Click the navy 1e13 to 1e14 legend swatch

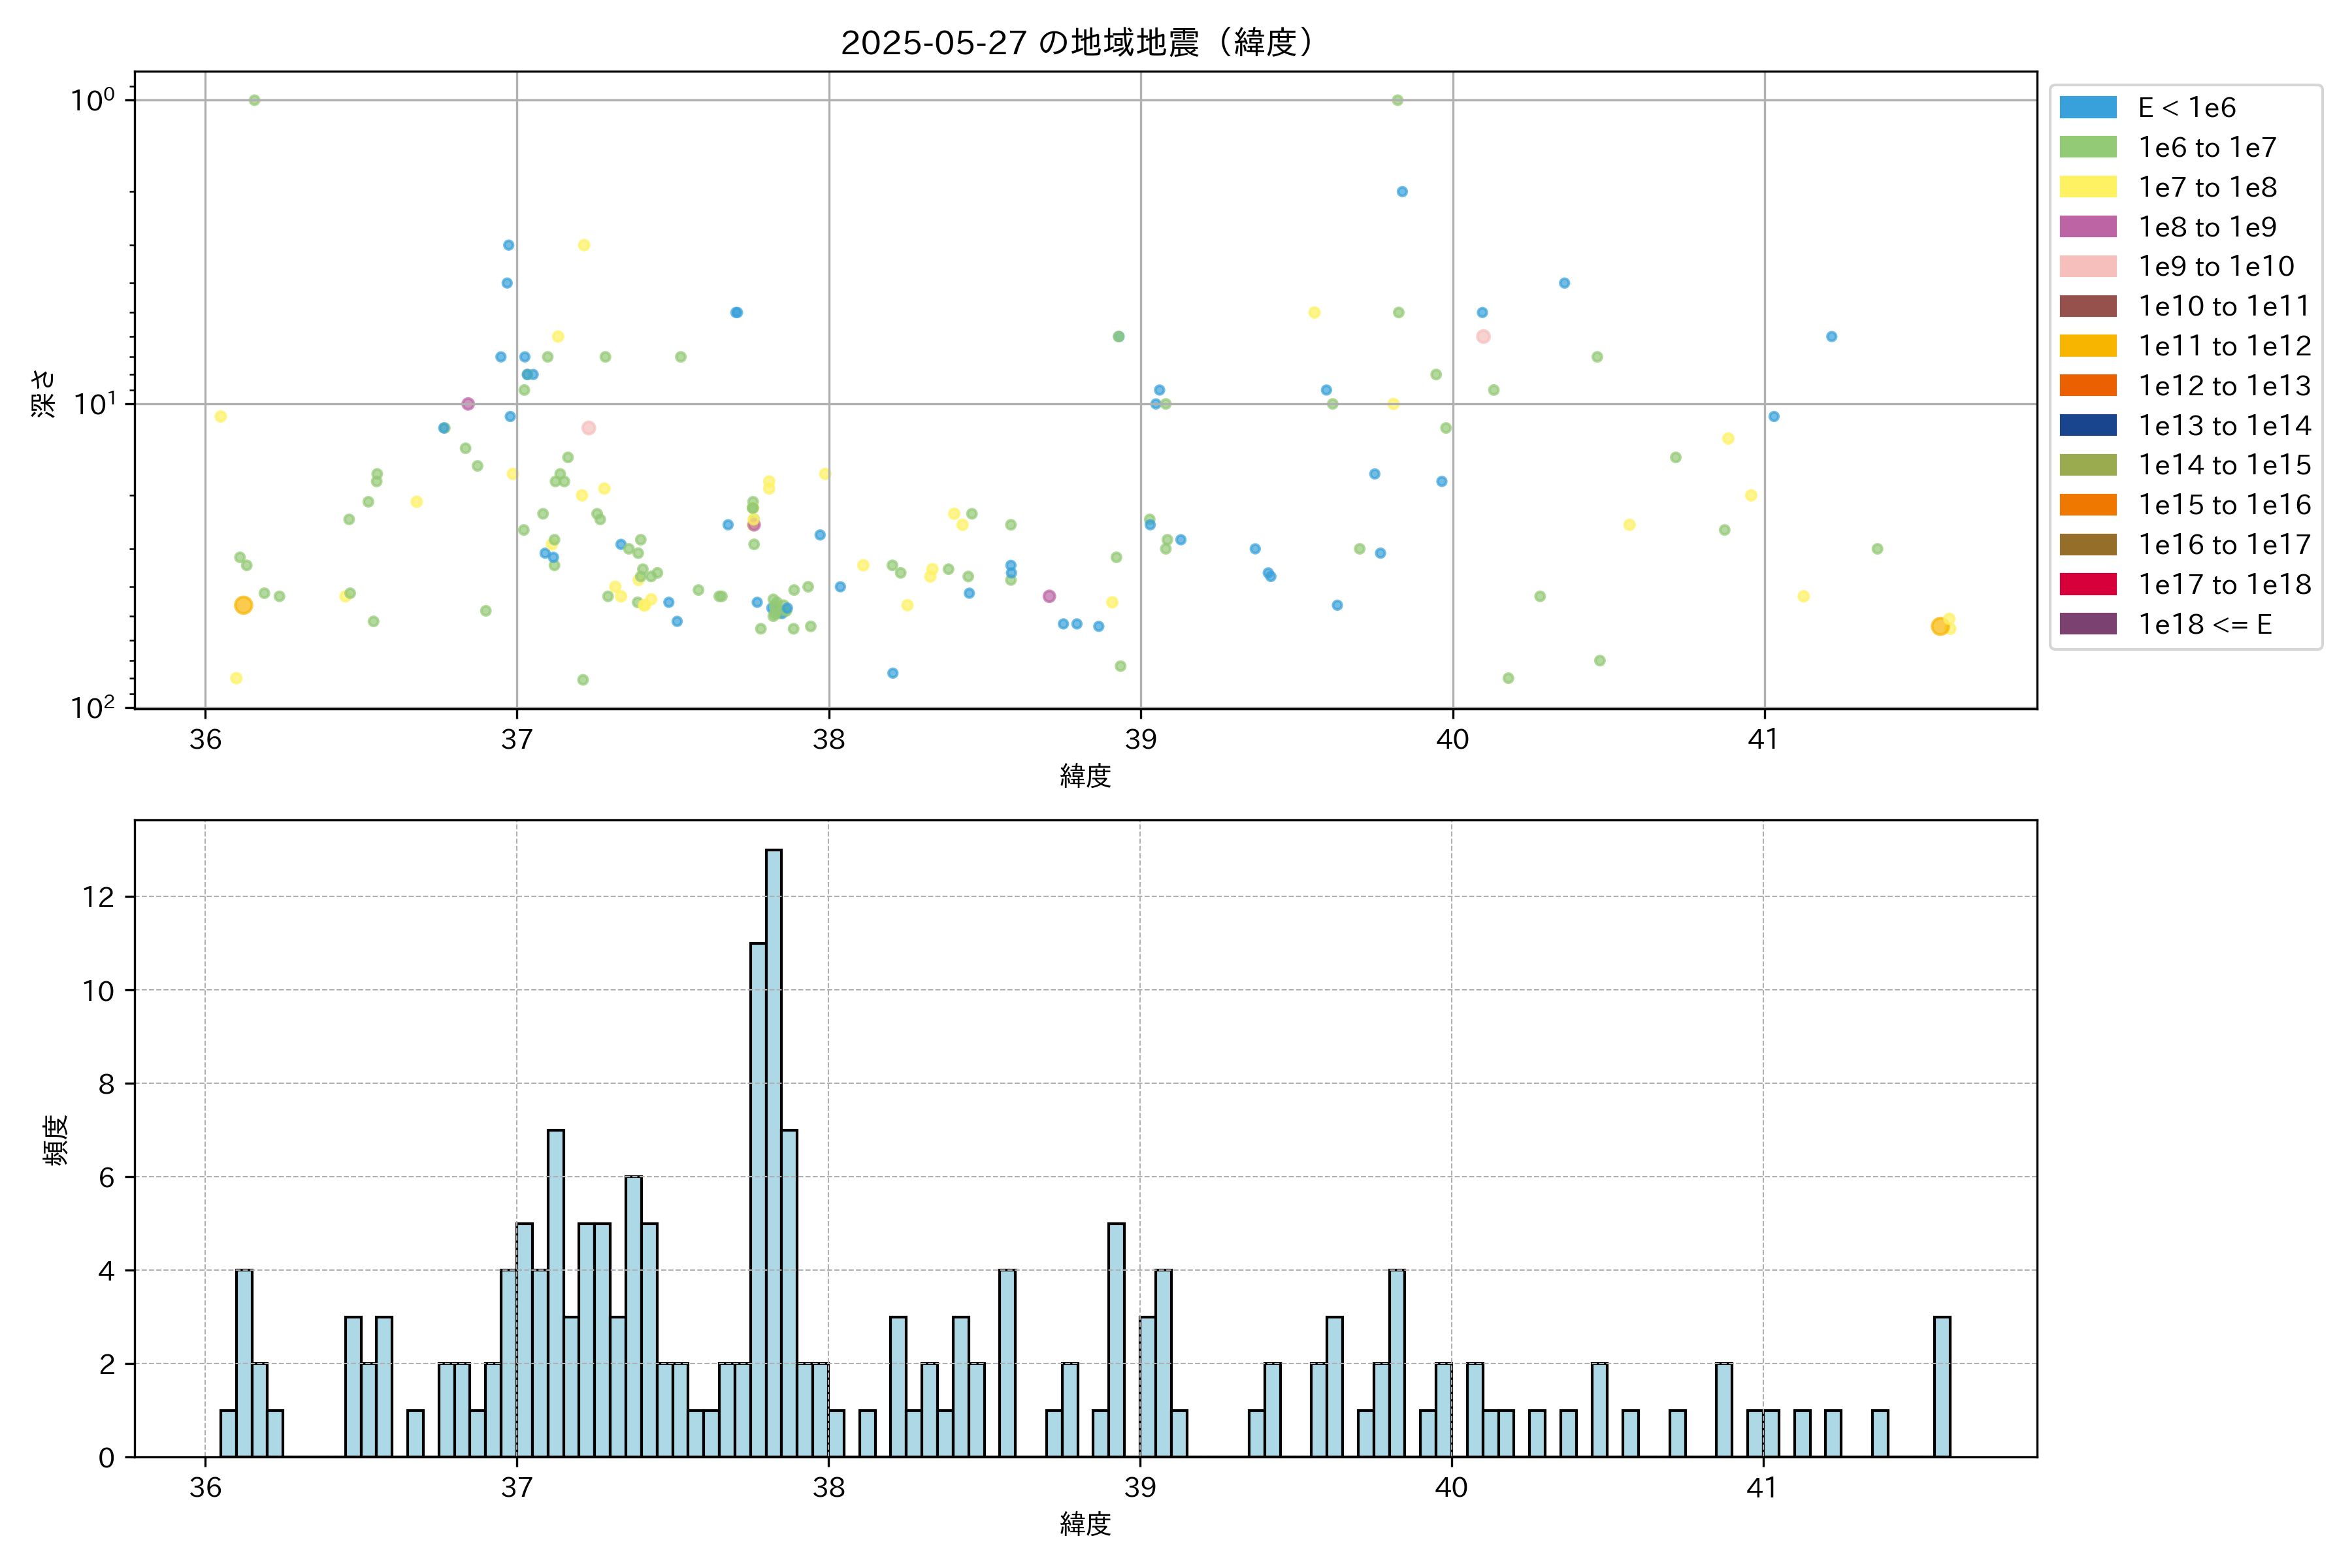2087,426
